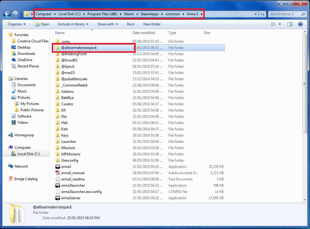Open Include in library menu
Viewport: 310px width, 229px height.
tap(73, 24)
